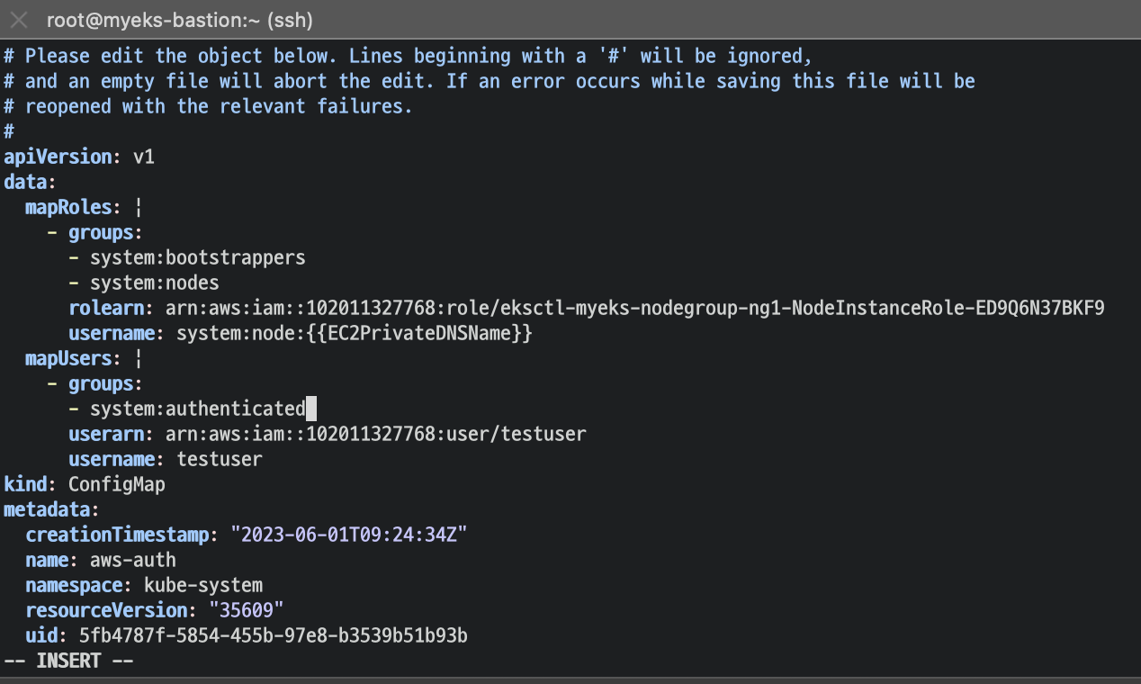Click the mapUsers key
The width and height of the screenshot is (1141, 684).
click(68, 358)
